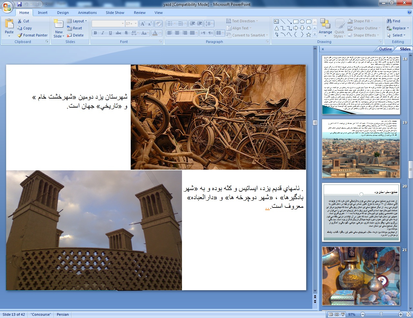Open the Outline pane tab
The height and width of the screenshot is (318, 413).
pyautogui.click(x=385, y=49)
